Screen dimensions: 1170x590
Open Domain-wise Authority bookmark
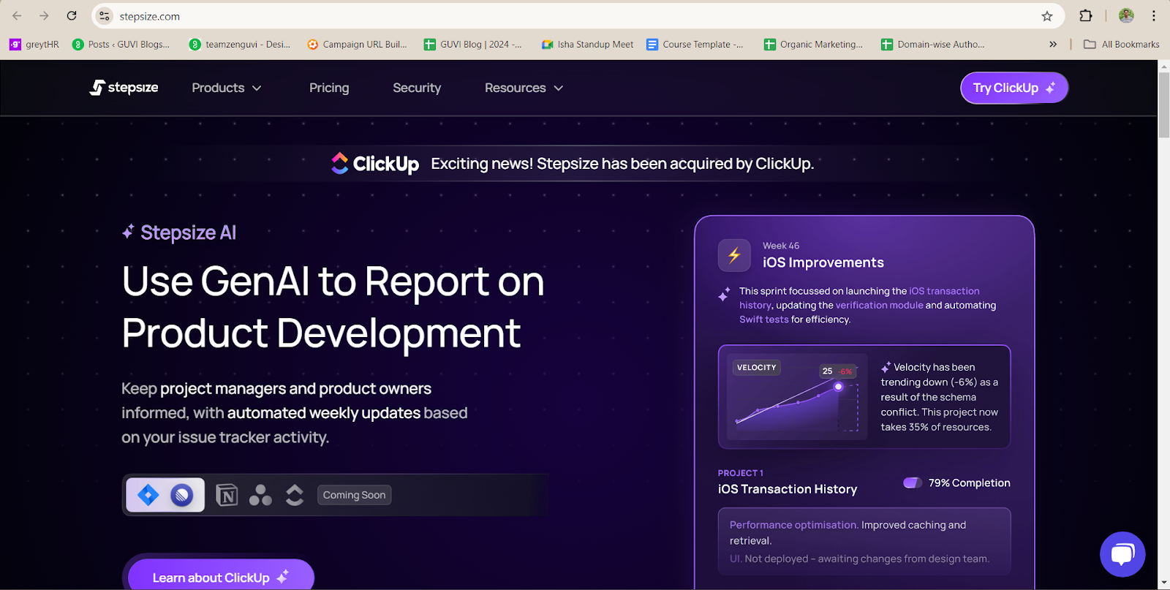pos(932,45)
